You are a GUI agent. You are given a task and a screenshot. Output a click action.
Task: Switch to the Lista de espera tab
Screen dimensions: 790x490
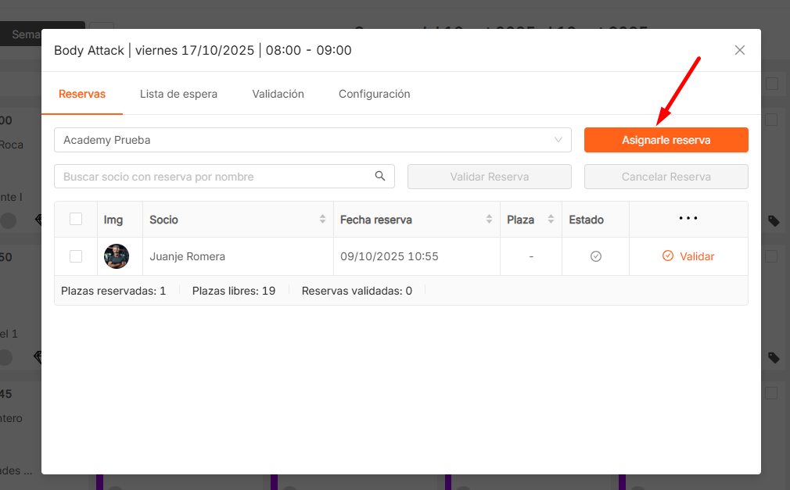click(x=178, y=94)
